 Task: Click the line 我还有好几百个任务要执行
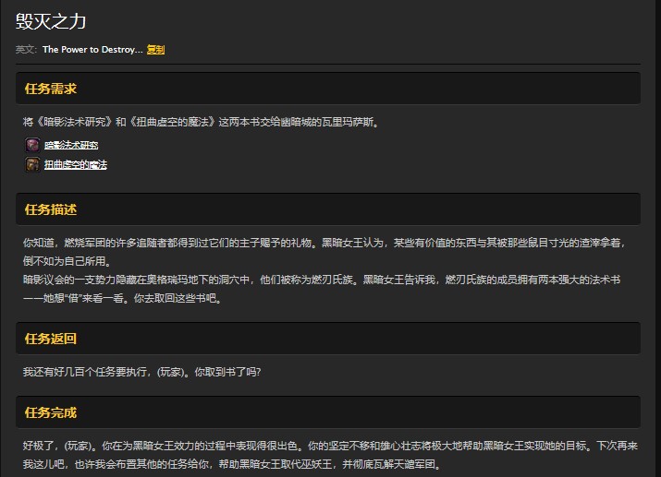click(x=141, y=372)
